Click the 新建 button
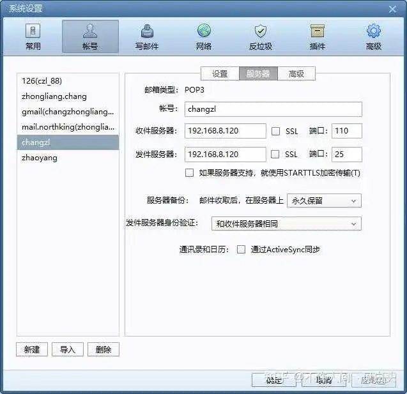The height and width of the screenshot is (394, 407). [x=32, y=349]
